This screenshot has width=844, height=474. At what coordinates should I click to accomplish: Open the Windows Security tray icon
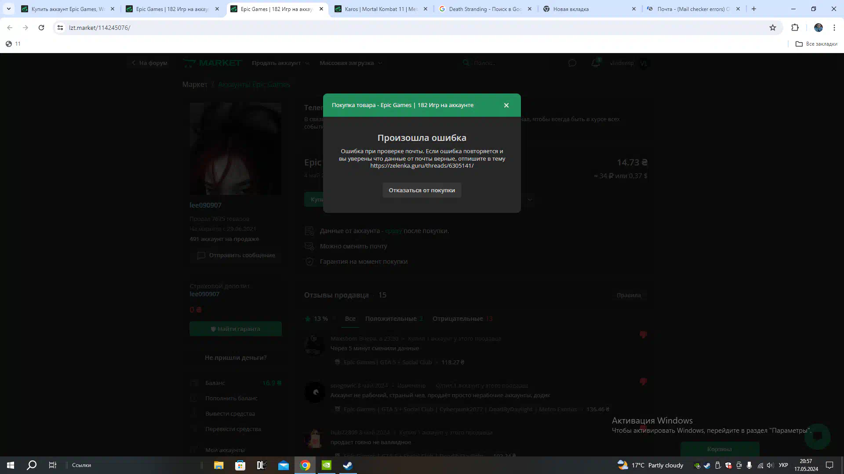click(x=728, y=465)
